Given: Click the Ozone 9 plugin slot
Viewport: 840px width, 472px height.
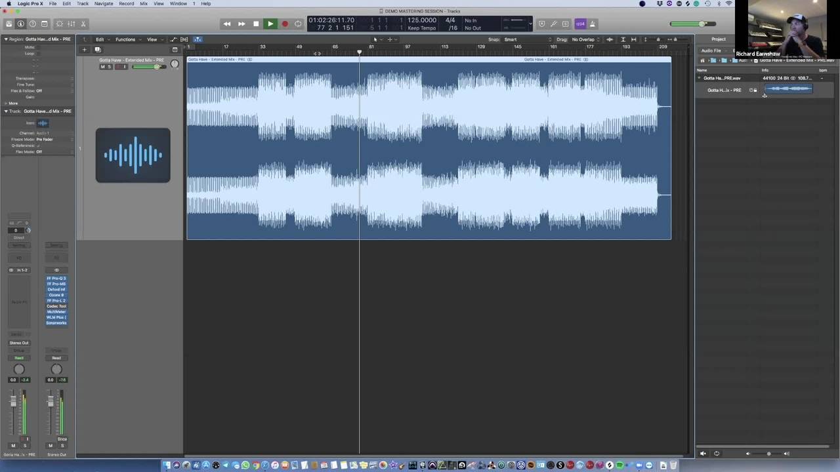Looking at the screenshot, I should coord(56,295).
